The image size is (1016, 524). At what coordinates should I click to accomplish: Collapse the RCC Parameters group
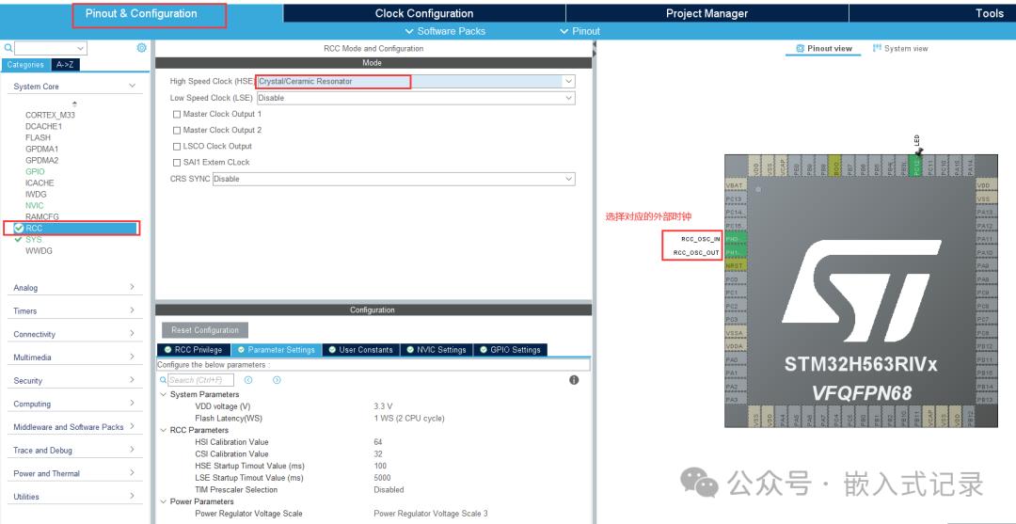tap(163, 430)
